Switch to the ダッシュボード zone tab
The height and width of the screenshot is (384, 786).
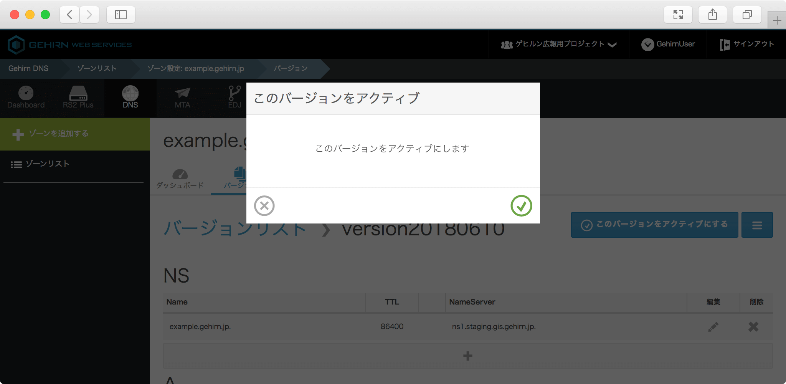tap(180, 179)
